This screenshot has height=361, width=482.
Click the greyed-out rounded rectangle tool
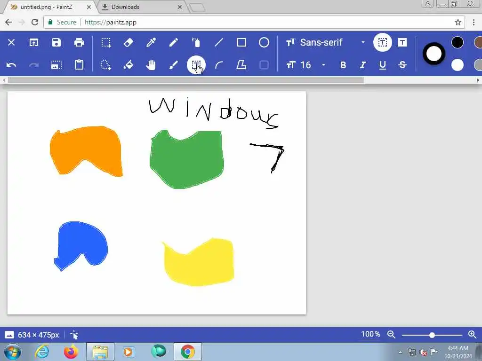click(264, 65)
